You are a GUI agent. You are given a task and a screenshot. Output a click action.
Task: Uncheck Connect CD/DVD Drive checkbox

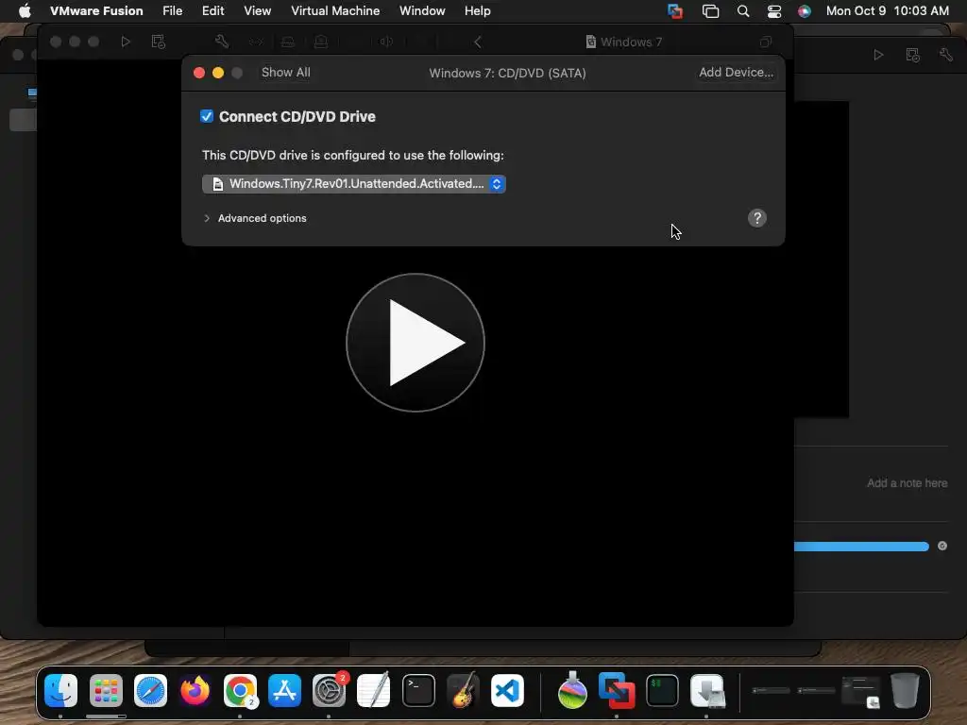click(207, 116)
